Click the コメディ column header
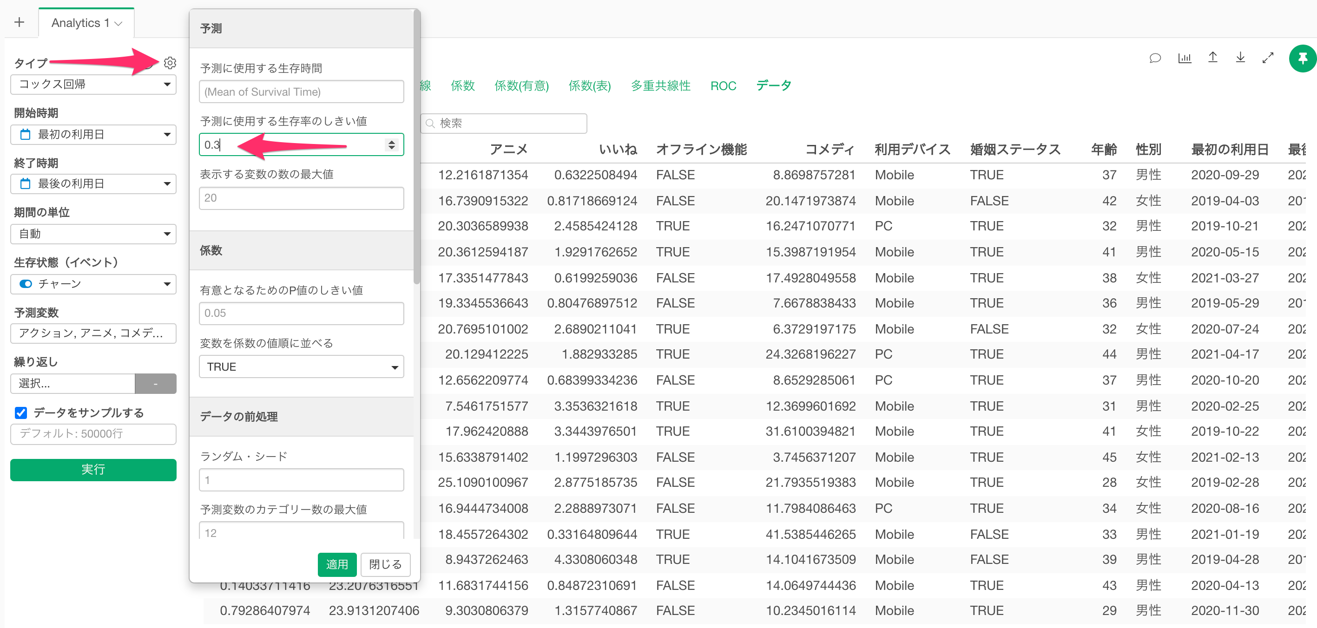Screen dimensions: 1317x628 click(x=830, y=149)
